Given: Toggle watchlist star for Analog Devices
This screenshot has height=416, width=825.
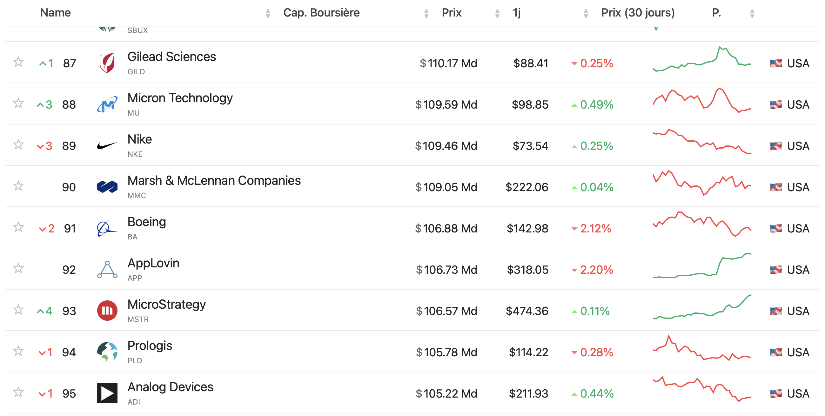Looking at the screenshot, I should coord(18,392).
